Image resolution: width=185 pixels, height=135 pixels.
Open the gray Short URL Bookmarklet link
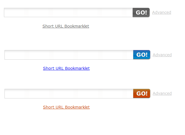(x=66, y=26)
